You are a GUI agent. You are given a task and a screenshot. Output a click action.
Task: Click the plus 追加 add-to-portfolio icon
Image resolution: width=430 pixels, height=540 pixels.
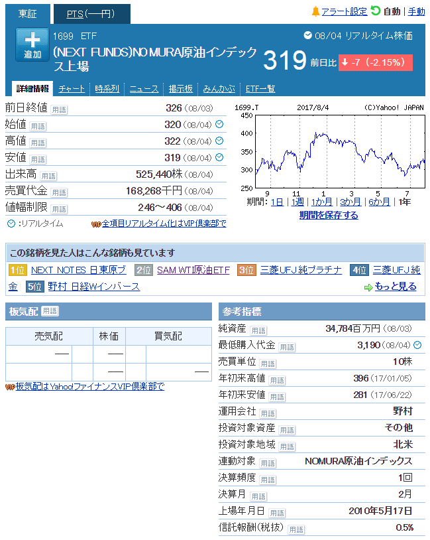32,44
